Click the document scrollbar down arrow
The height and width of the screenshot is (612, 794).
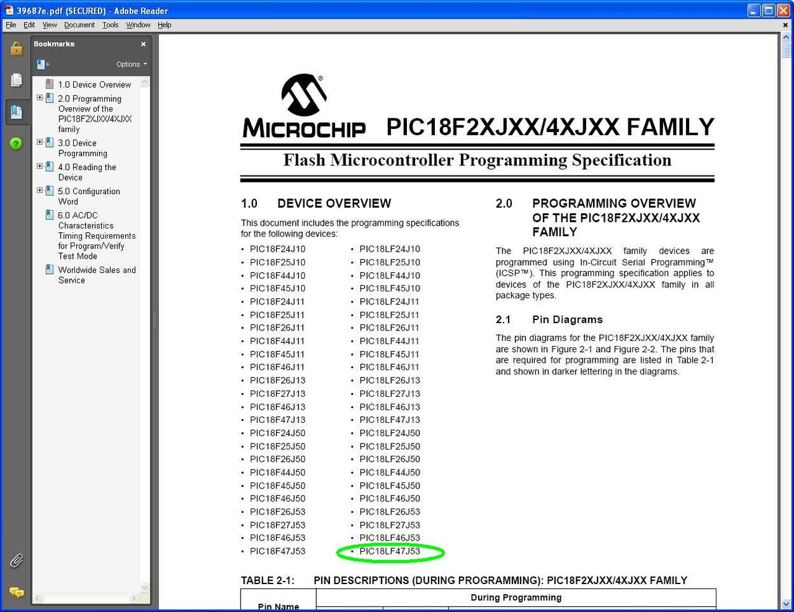click(786, 605)
